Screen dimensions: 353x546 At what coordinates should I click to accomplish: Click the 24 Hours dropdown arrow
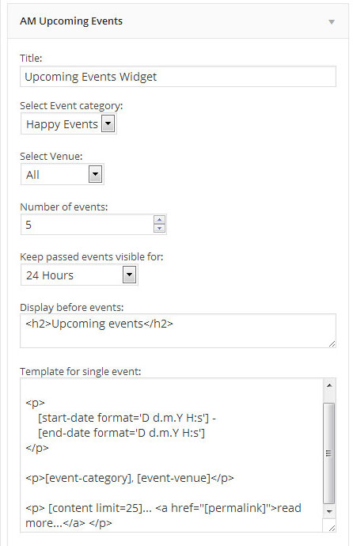coord(129,275)
